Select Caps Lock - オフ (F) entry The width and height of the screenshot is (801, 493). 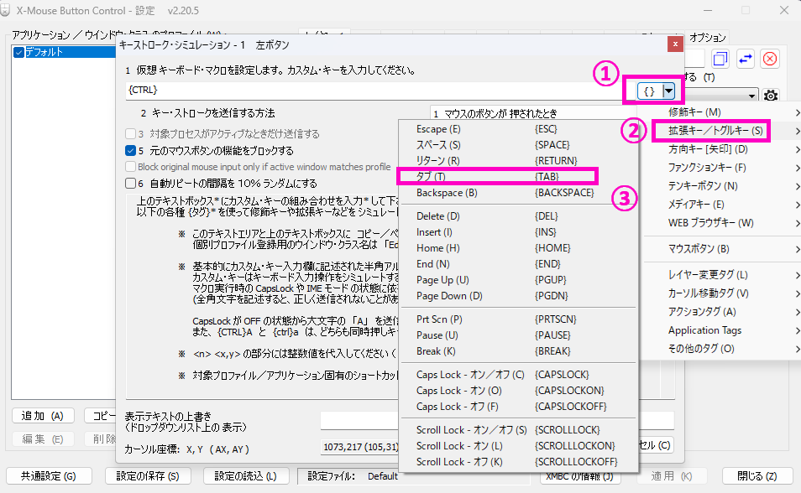click(518, 407)
